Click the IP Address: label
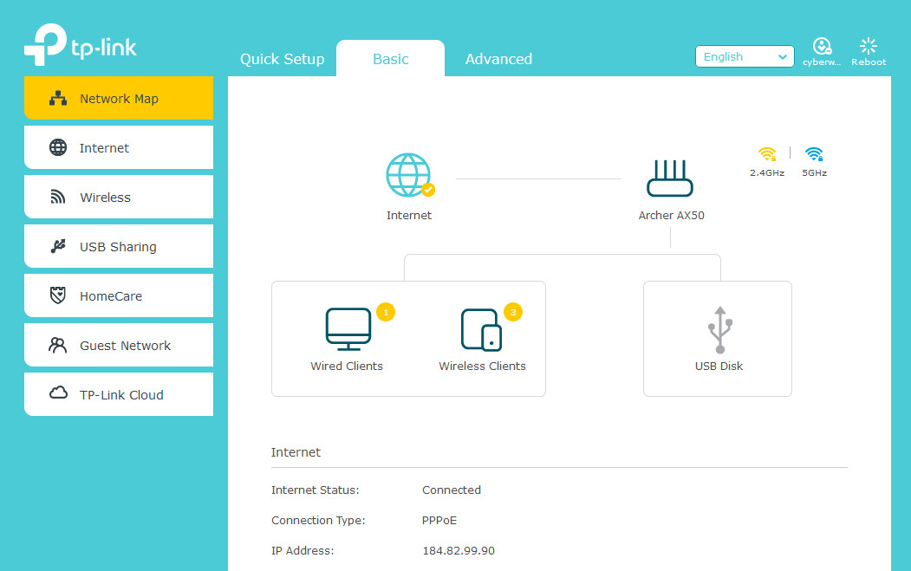Screen dimensions: 911x571 (303, 550)
